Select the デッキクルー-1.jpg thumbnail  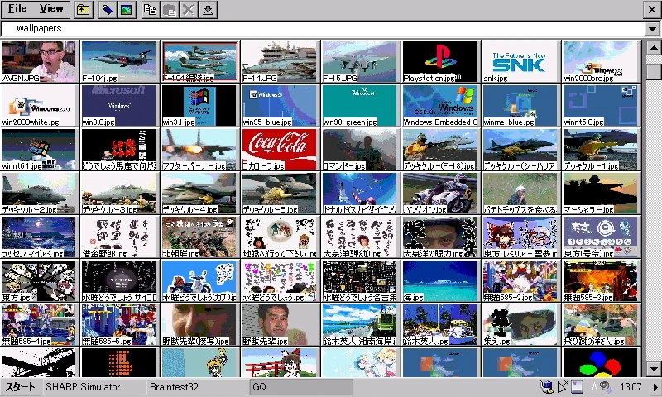click(602, 150)
